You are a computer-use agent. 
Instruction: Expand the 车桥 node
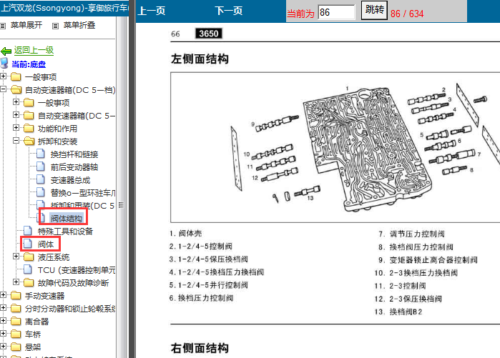3,334
